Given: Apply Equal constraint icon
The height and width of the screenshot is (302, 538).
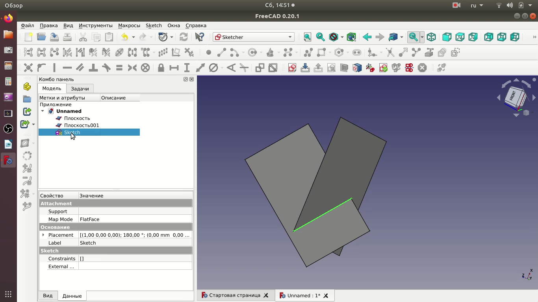Looking at the screenshot, I should point(119,68).
